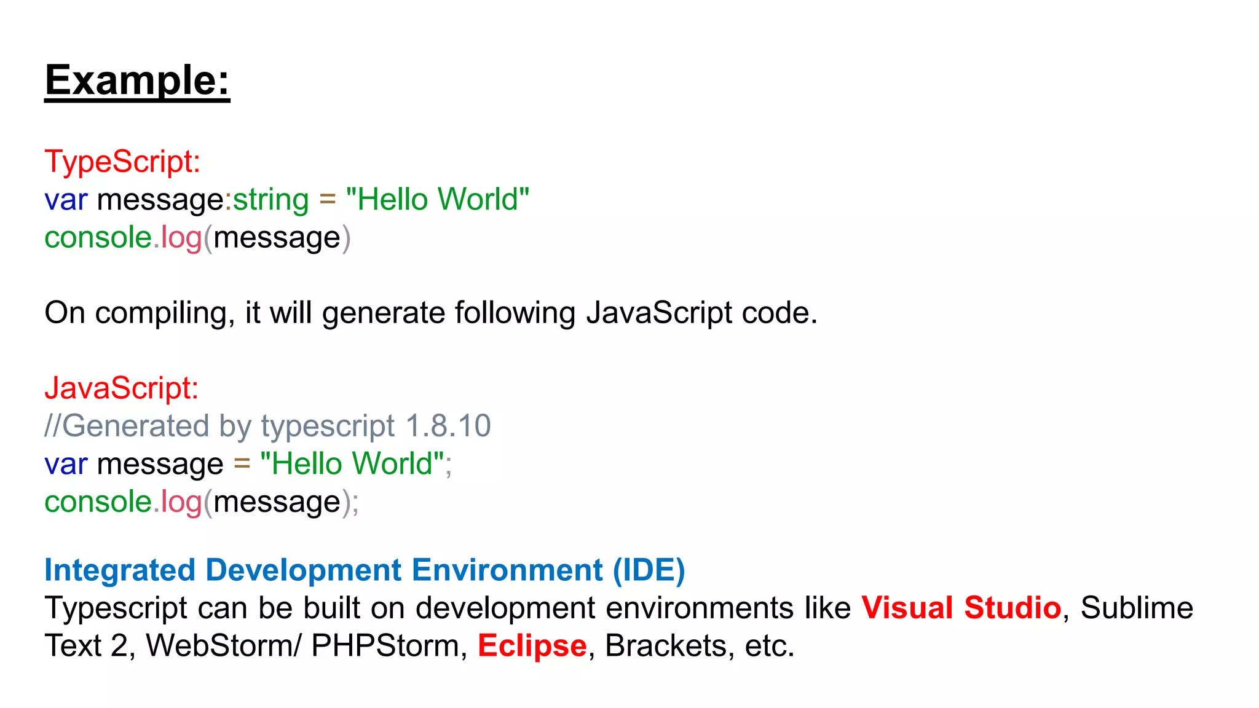Screen dimensions: 1259x708
Task: Click heading 'Integrated Development Environment (IDE)'
Action: (x=365, y=570)
